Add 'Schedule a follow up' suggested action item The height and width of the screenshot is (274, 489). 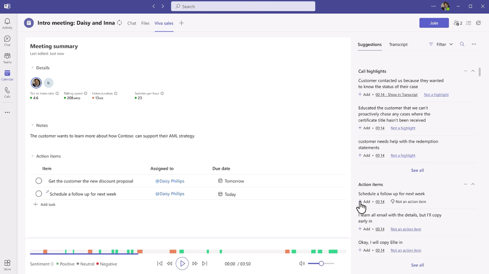click(364, 202)
